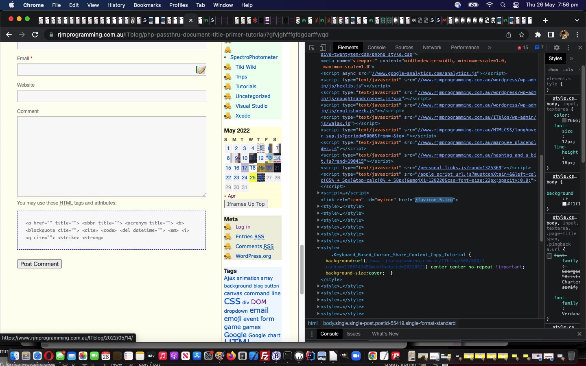Expand the last visible style node
The image size is (586, 366).
[x=318, y=314]
